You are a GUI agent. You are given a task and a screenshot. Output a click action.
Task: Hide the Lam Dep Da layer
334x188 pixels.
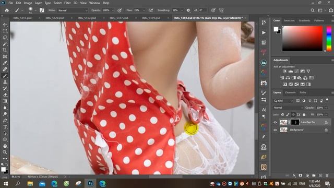[275, 122]
